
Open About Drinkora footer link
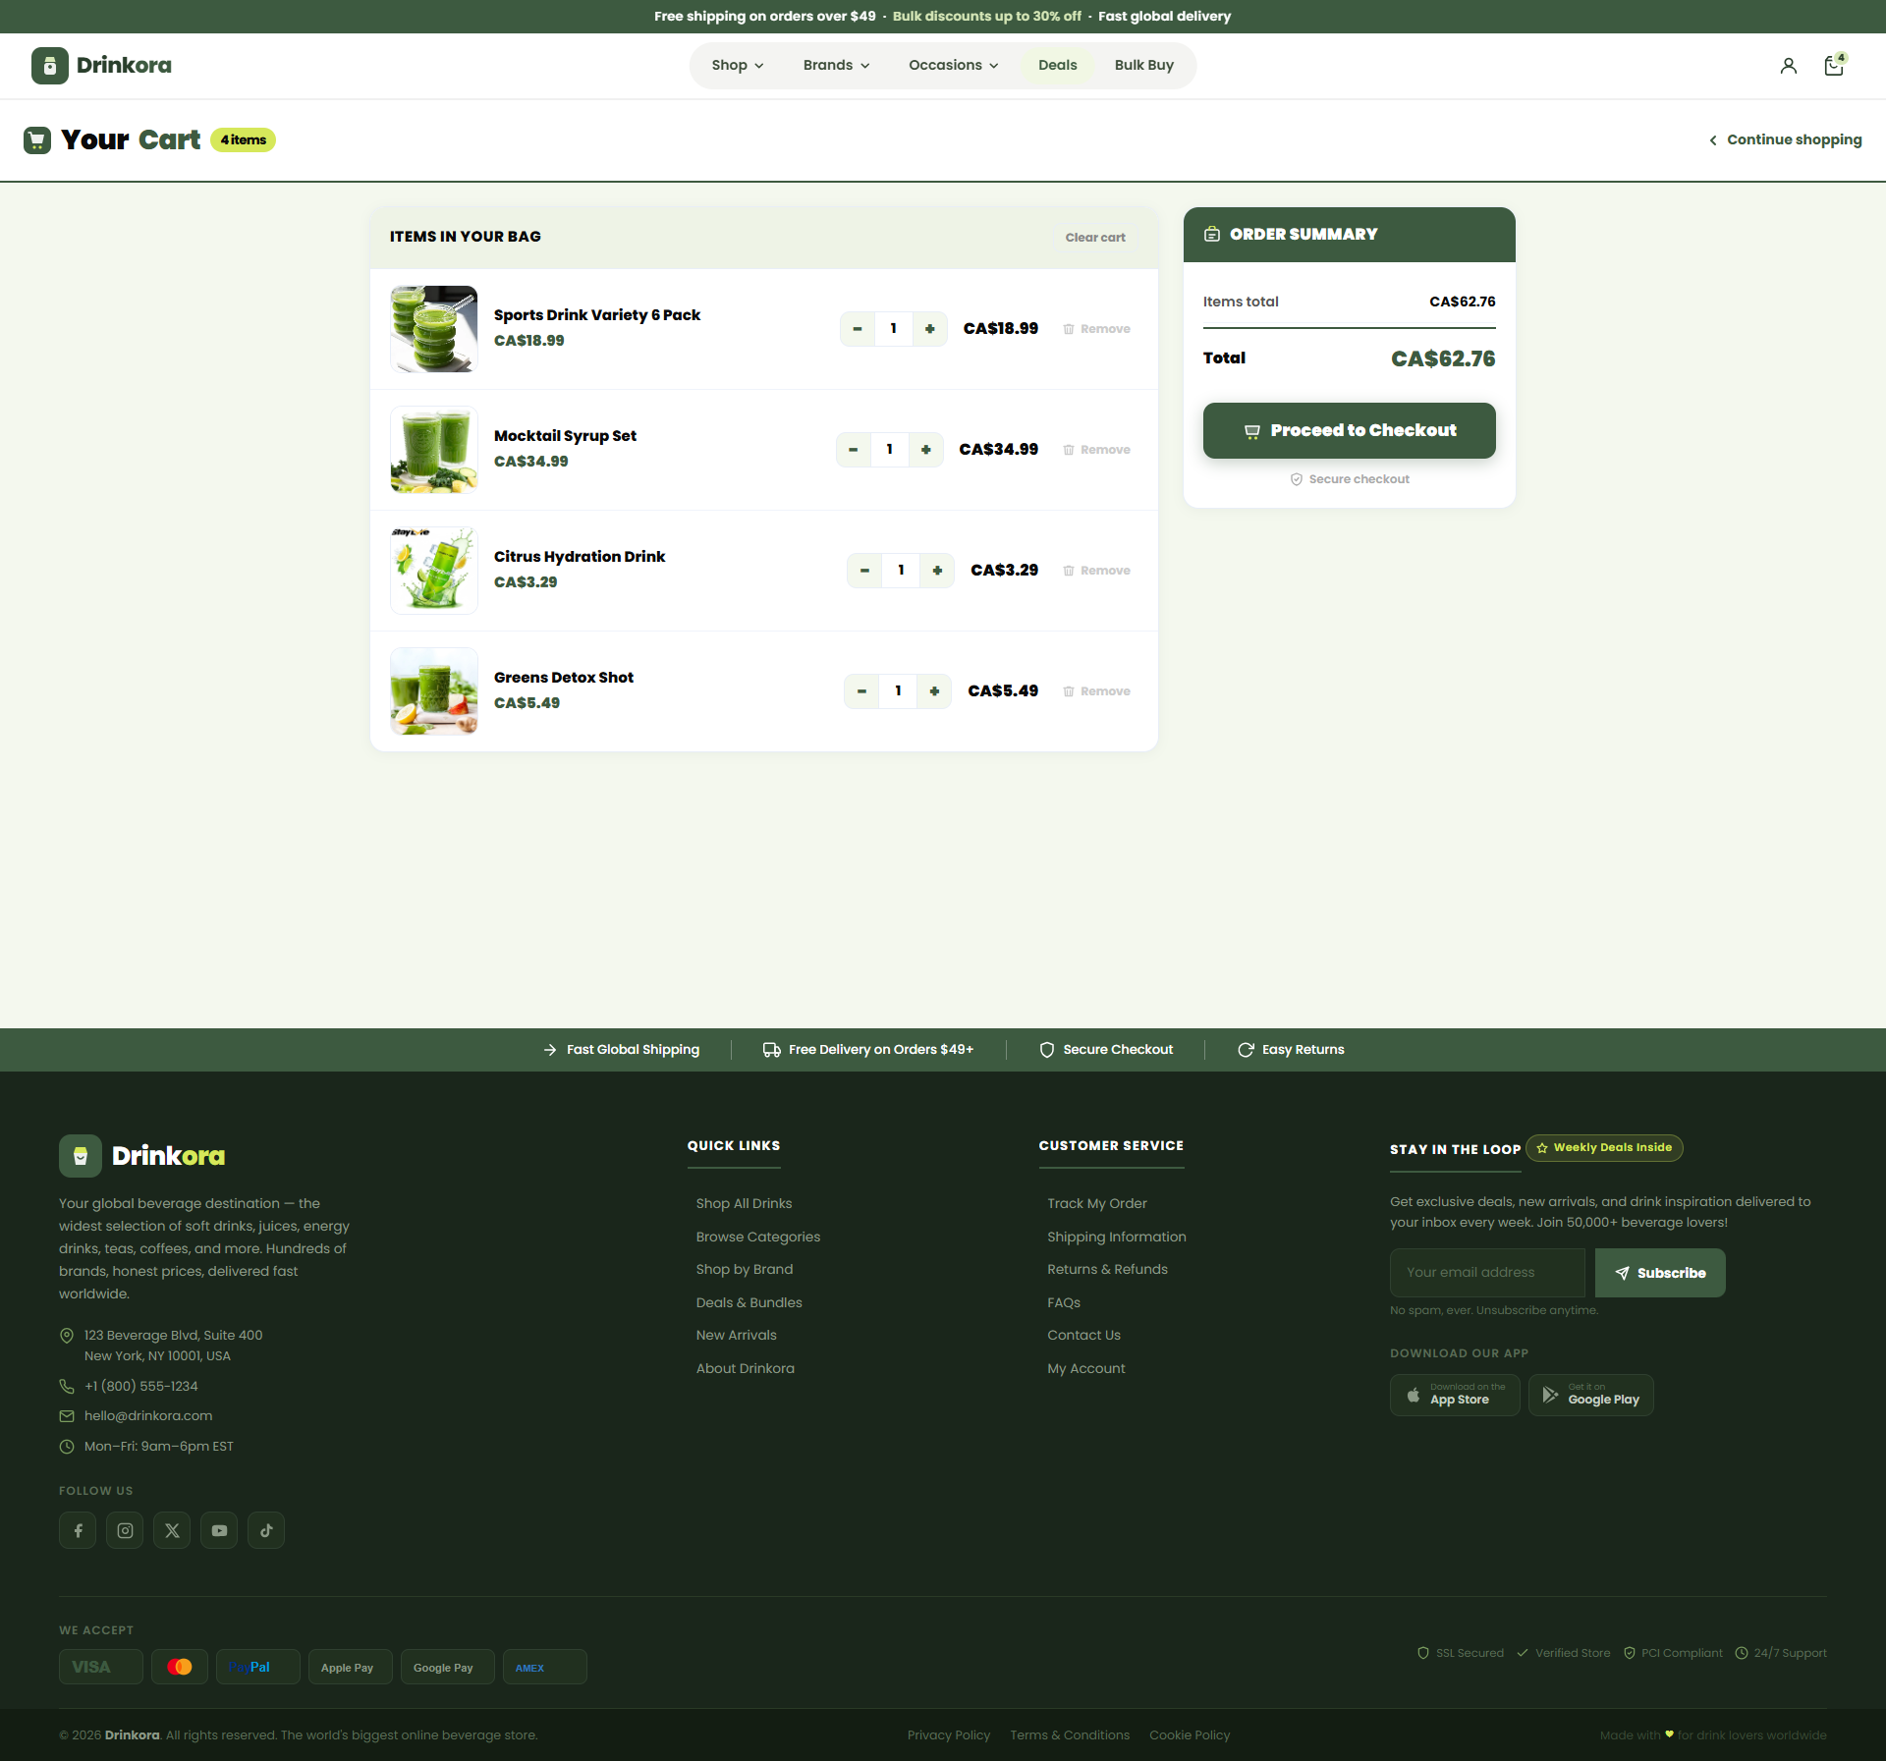(x=745, y=1368)
